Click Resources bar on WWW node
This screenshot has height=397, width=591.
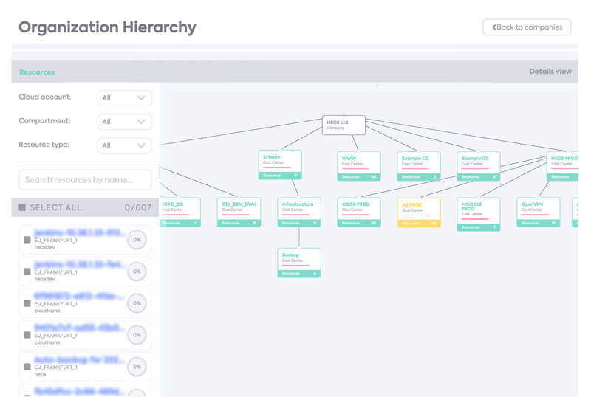tap(359, 177)
